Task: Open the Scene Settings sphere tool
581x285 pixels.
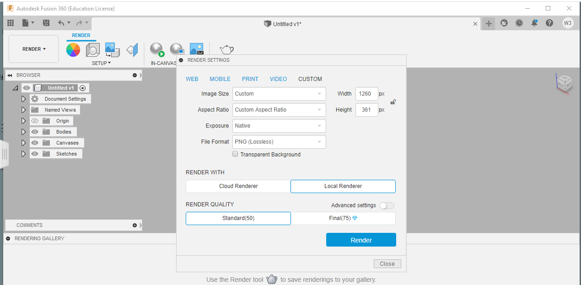Action: pyautogui.click(x=93, y=49)
